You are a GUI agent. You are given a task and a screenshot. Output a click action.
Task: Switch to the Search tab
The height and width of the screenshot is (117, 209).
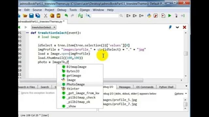45,87
